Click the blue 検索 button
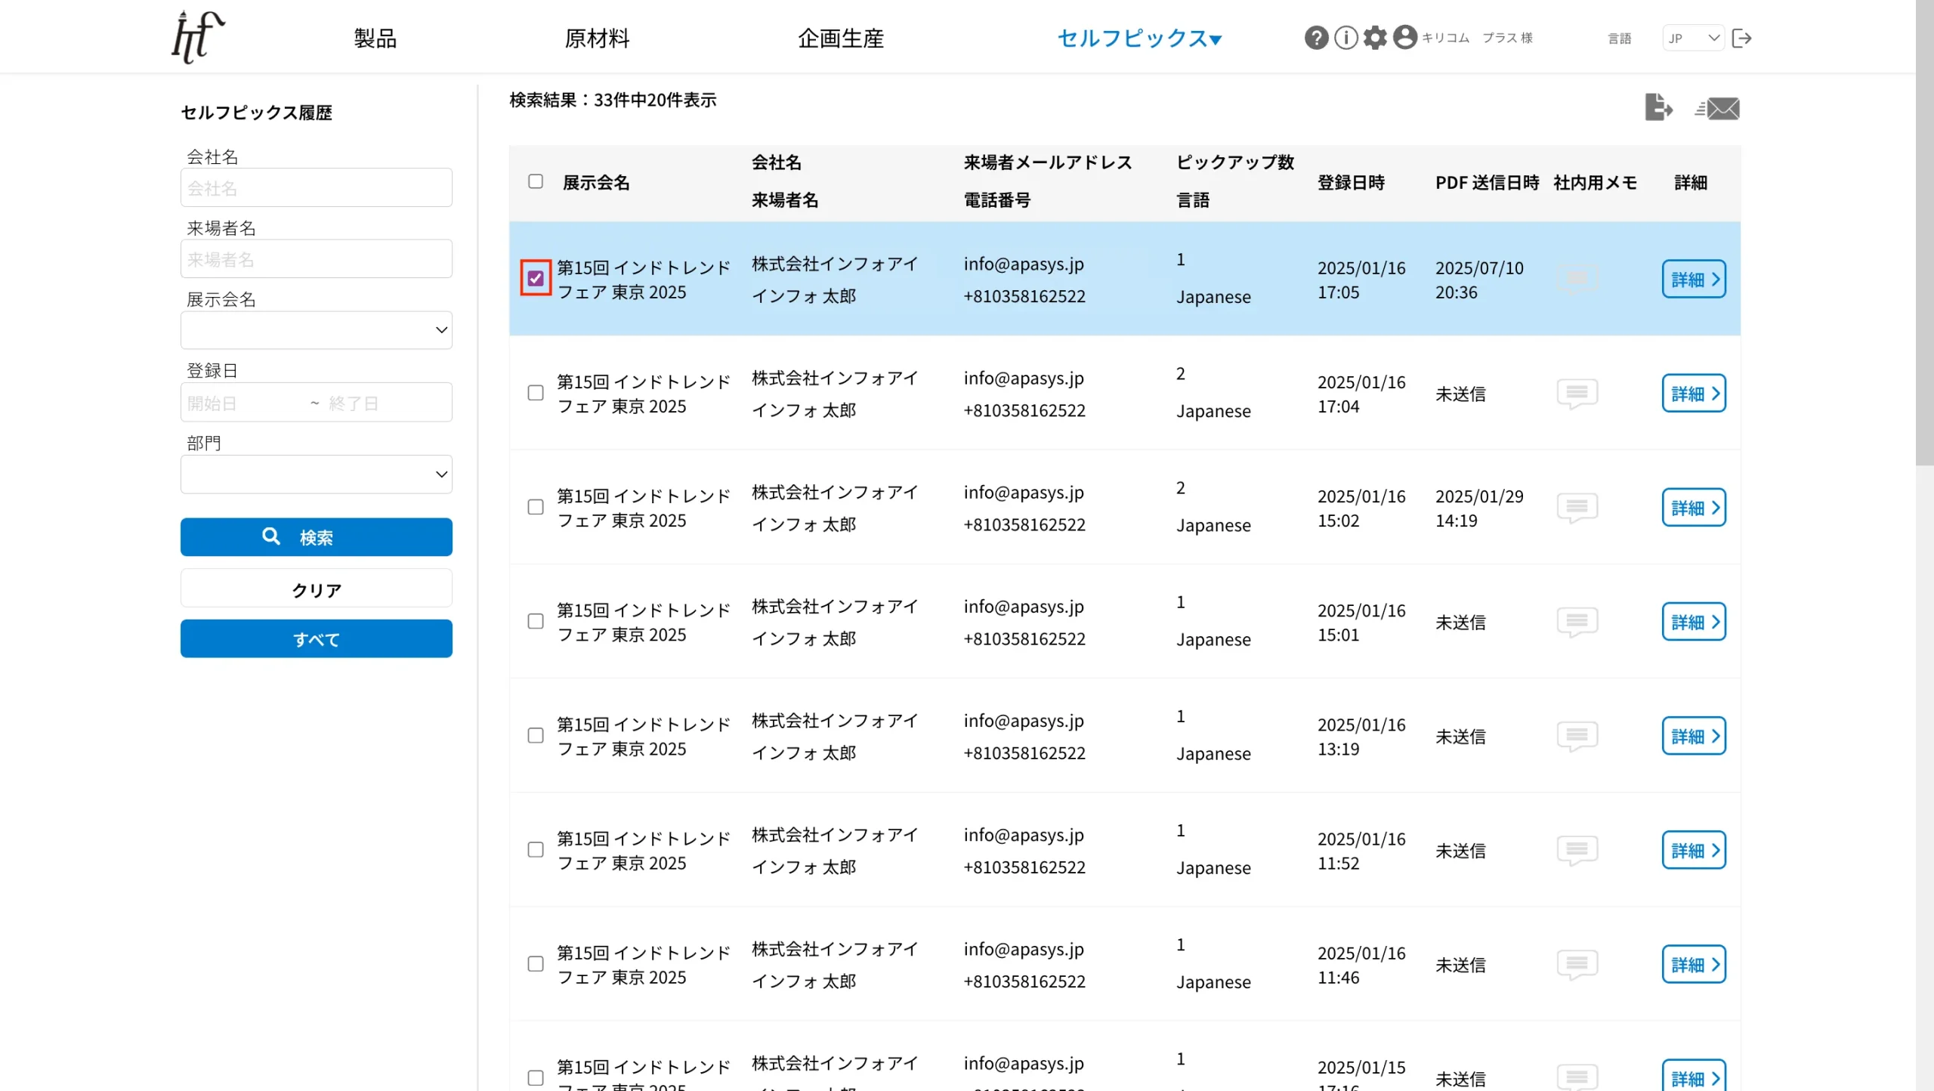1934x1091 pixels. tap(316, 537)
